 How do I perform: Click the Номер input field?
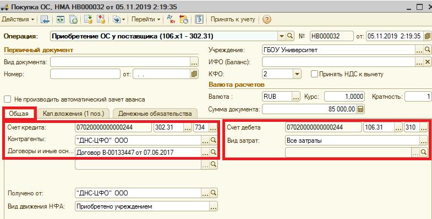[x=85, y=74]
